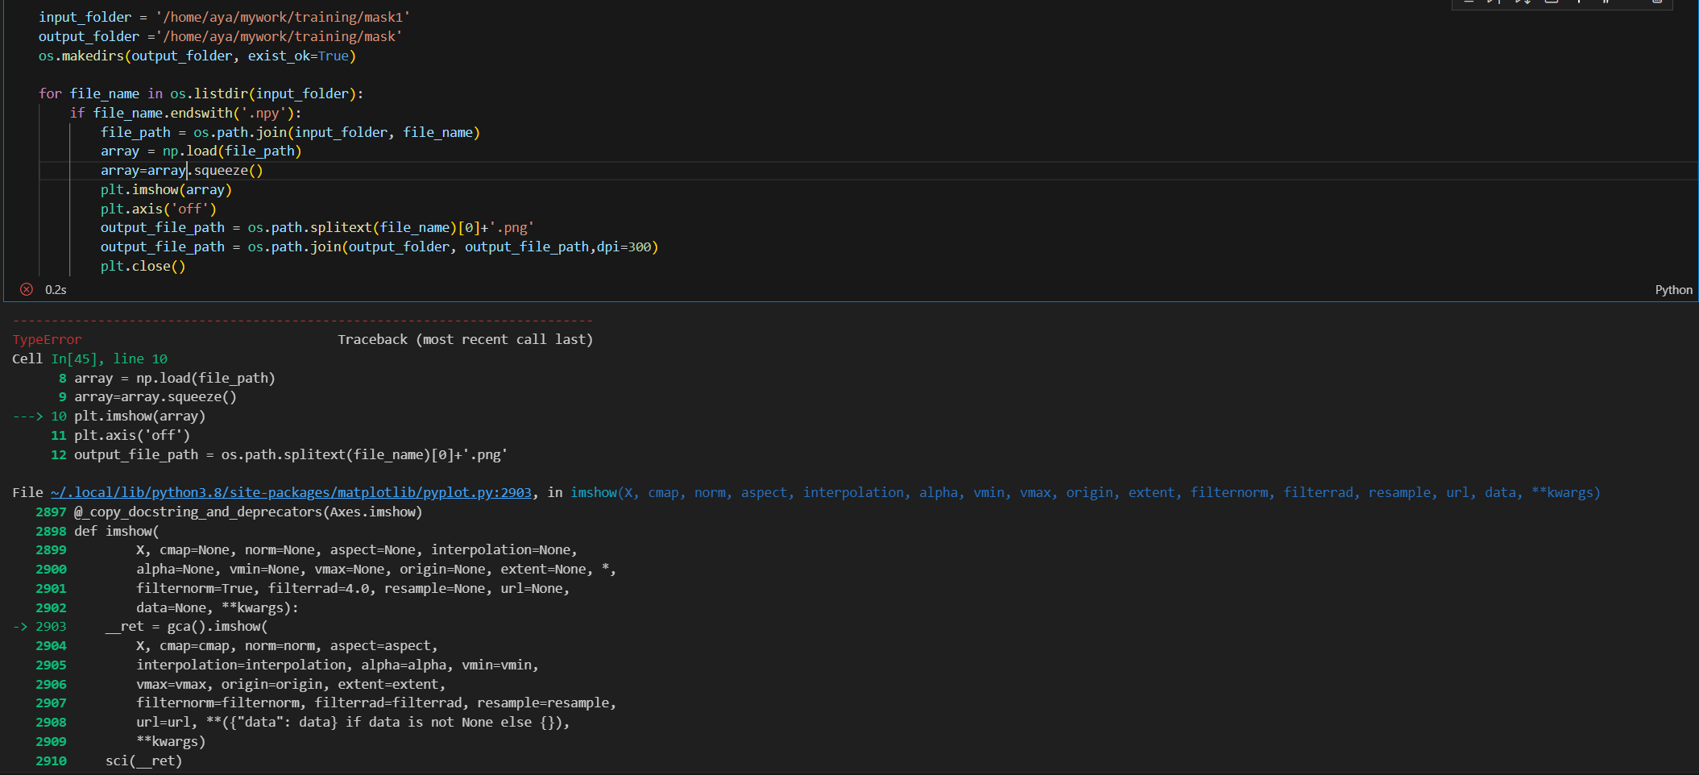This screenshot has width=1699, height=775.
Task: Open the pyplot.py:2903 file link
Action: [x=291, y=492]
